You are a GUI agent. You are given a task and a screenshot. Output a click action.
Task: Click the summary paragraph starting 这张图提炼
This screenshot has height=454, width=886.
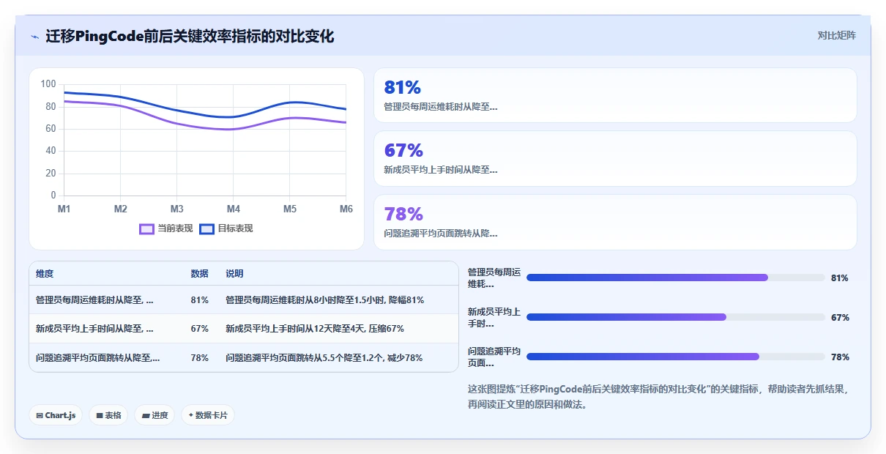click(658, 397)
